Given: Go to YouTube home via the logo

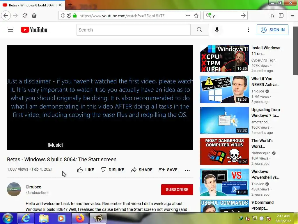Looking at the screenshot, I should 34,30.
